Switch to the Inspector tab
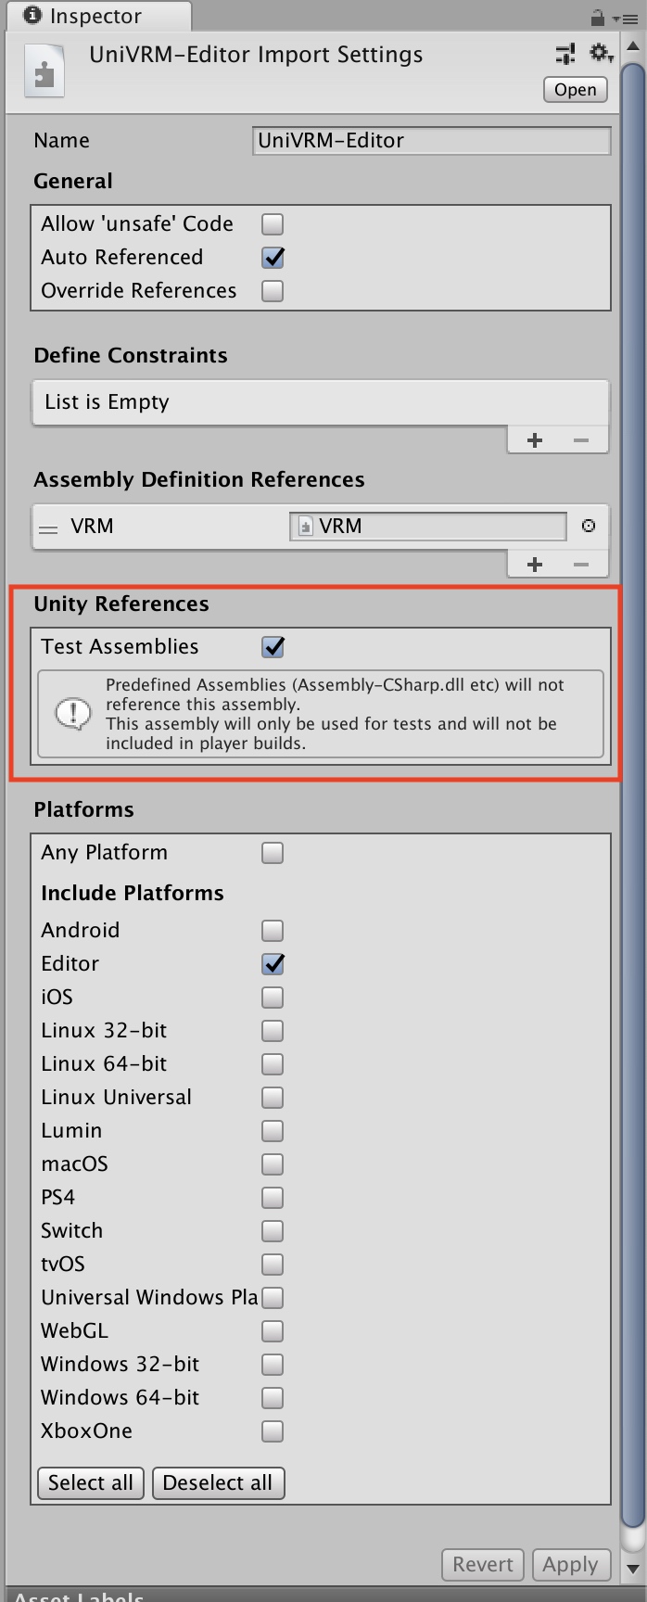Screen dimensions: 647x1602 [x=96, y=17]
